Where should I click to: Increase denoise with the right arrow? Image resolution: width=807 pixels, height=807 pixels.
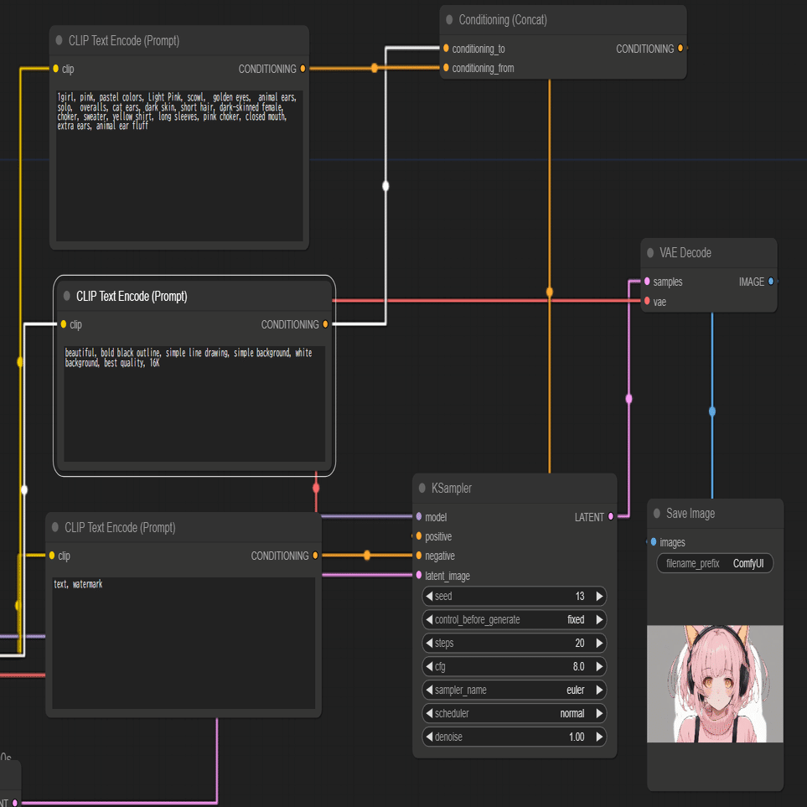599,737
